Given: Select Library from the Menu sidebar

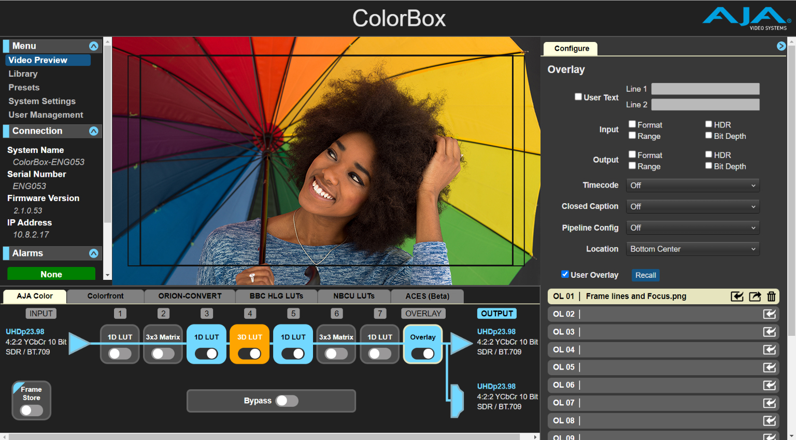Looking at the screenshot, I should 23,74.
